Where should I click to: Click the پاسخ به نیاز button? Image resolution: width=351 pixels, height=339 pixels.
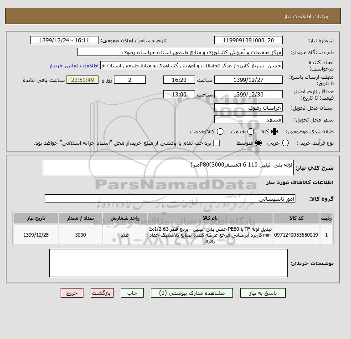[x=263, y=293]
